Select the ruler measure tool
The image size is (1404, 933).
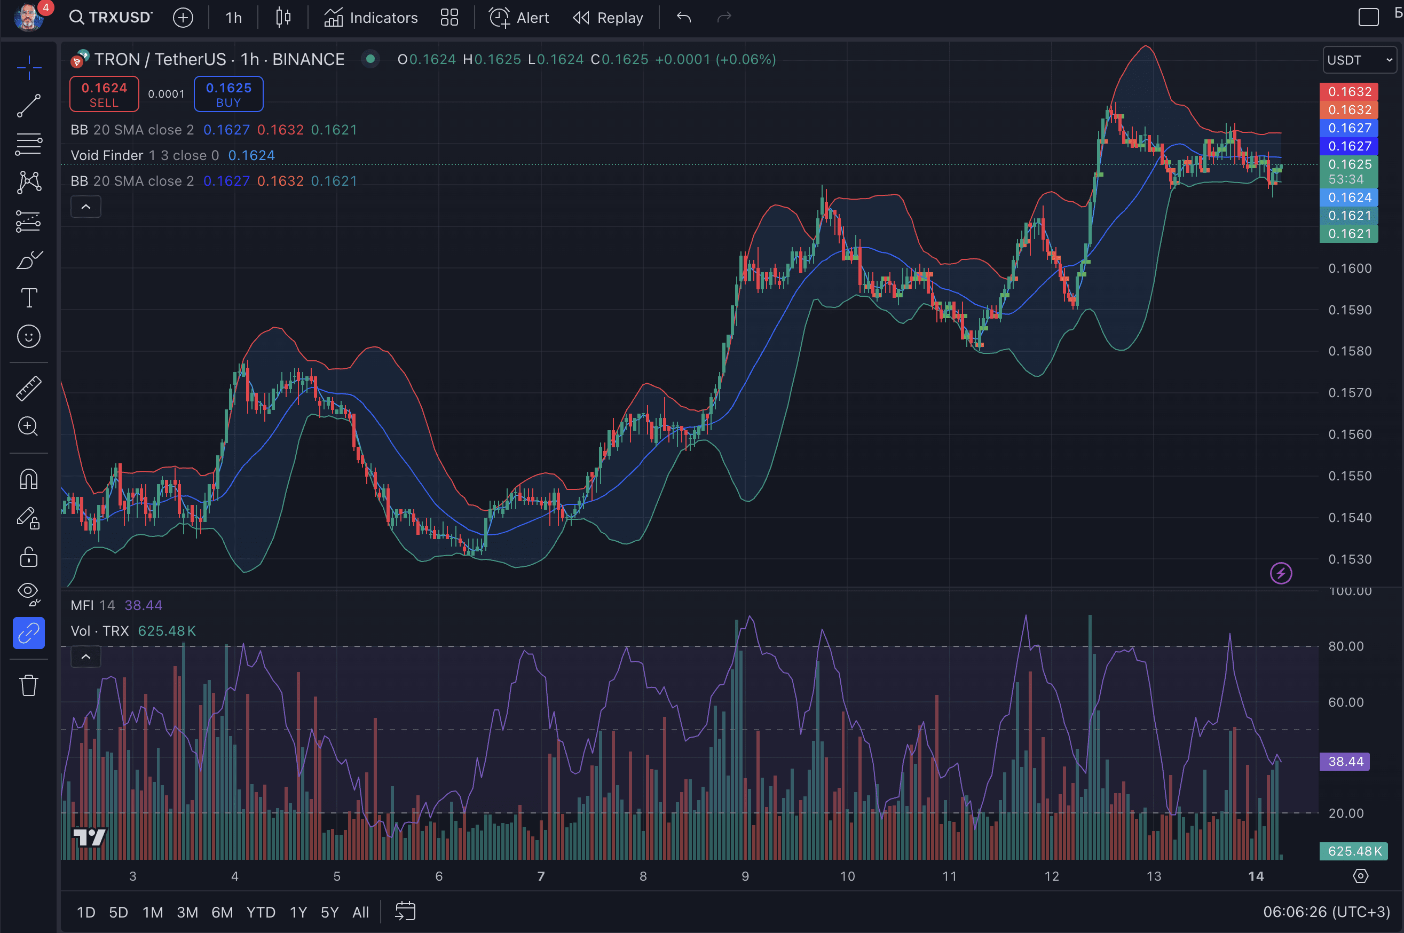[x=29, y=388]
